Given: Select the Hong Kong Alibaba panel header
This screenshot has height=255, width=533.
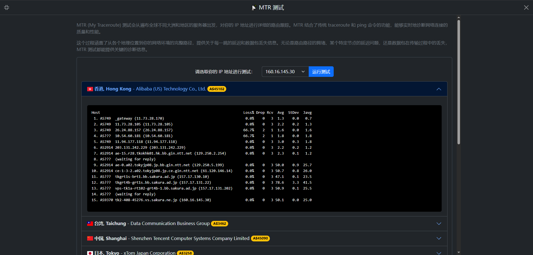Looking at the screenshot, I should tap(264, 89).
